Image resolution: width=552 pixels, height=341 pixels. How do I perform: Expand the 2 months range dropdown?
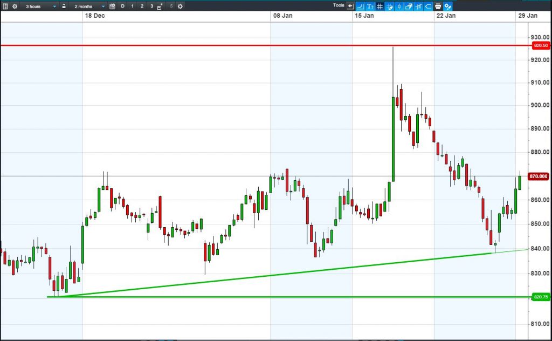click(89, 6)
